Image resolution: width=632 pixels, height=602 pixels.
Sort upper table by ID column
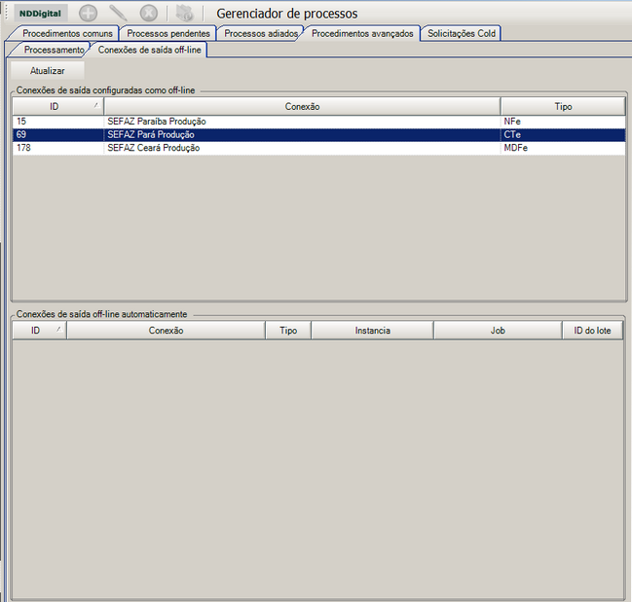tap(57, 106)
